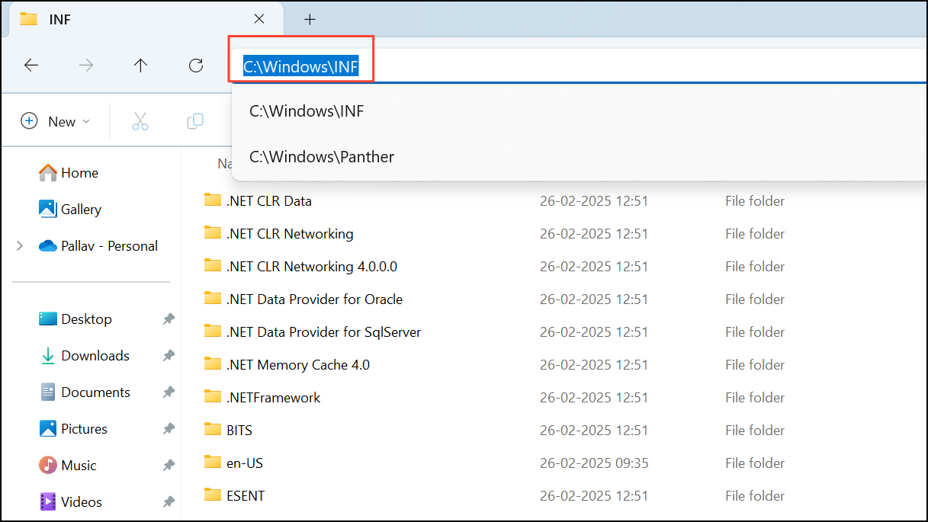Click File folder type of ESENT row

[x=755, y=496]
